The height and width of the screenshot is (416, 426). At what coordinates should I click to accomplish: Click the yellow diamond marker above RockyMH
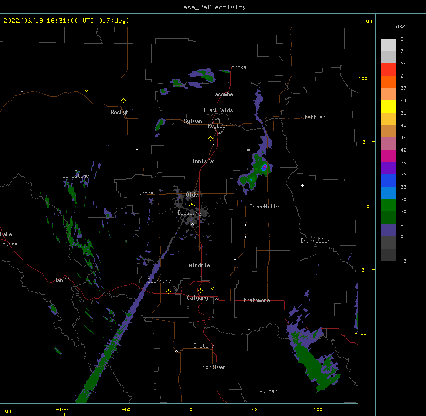point(123,101)
